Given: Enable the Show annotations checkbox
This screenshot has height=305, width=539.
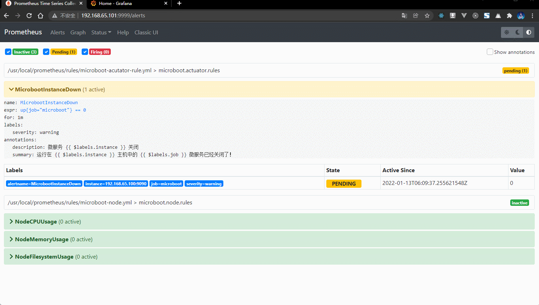Looking at the screenshot, I should point(490,52).
